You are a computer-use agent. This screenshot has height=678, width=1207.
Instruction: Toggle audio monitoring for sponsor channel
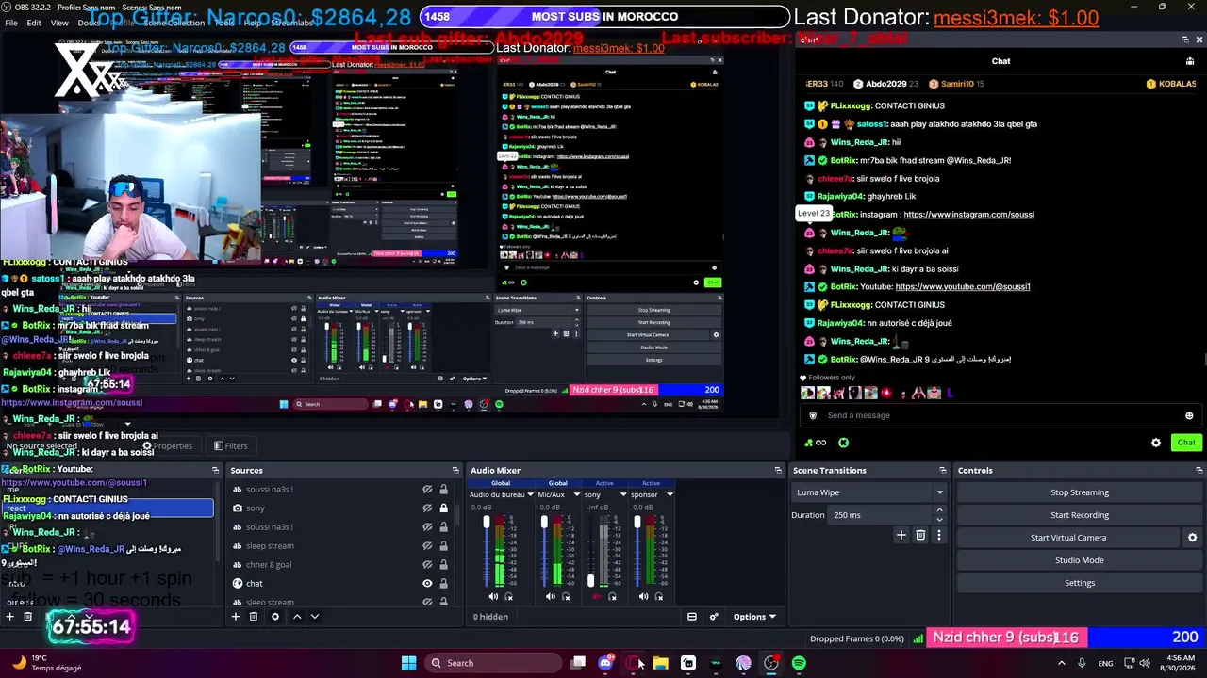pyautogui.click(x=659, y=597)
